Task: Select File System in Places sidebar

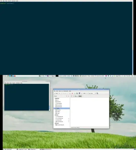Action: tap(62, 103)
